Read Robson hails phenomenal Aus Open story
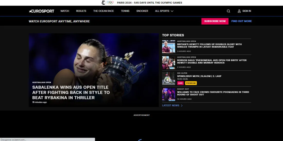 coord(212,61)
